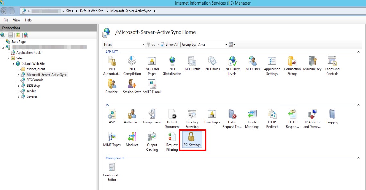
Task: Collapse the Default Web Site node
Action: 13,64
